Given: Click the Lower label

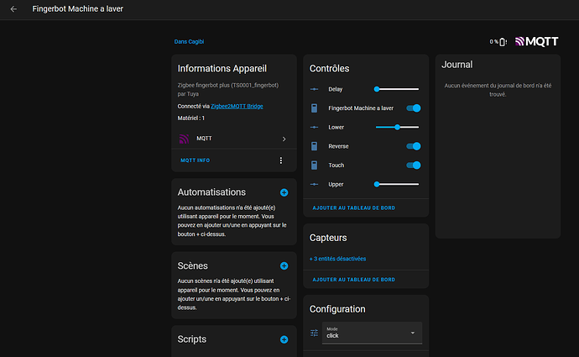Looking at the screenshot, I should [x=336, y=128].
